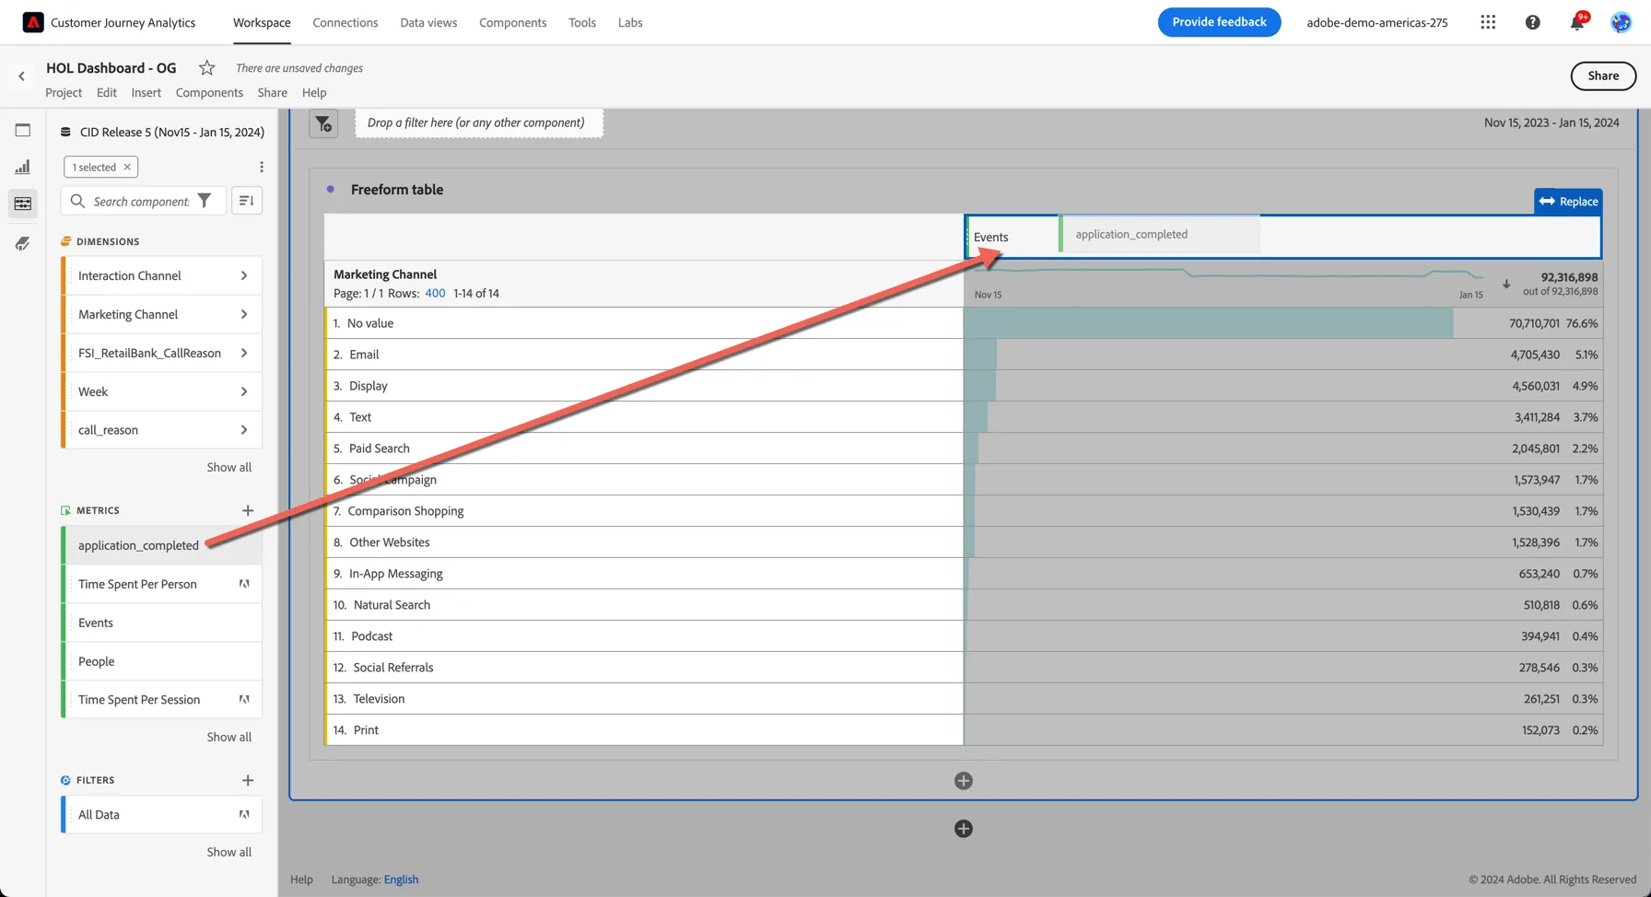Image resolution: width=1651 pixels, height=897 pixels.
Task: Click the sort descending arrow in Events column
Action: point(1506,284)
